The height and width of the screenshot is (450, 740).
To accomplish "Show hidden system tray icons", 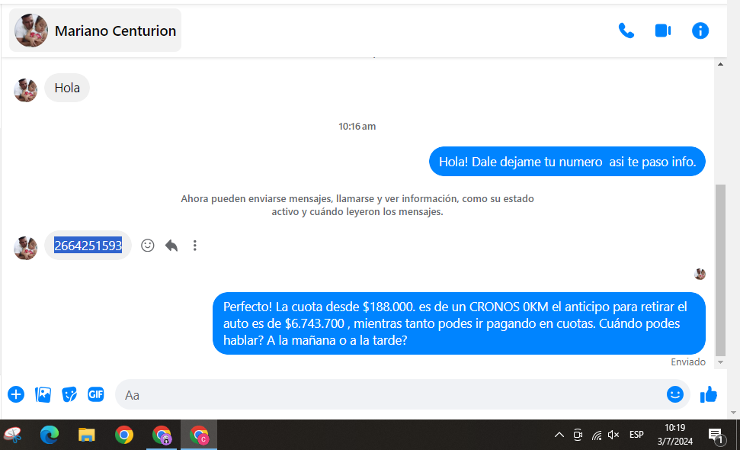I will (559, 435).
